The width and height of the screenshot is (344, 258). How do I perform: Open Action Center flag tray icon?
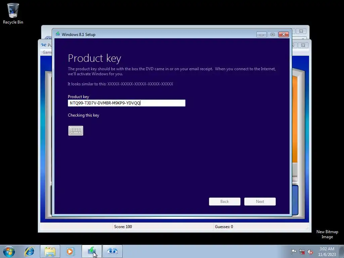[294, 251]
